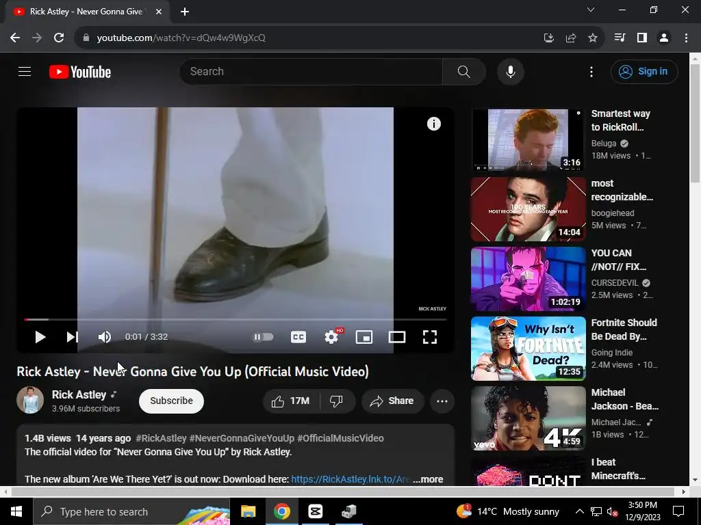Open the weather widget showing 14°C
The width and height of the screenshot is (701, 525).
pyautogui.click(x=508, y=511)
